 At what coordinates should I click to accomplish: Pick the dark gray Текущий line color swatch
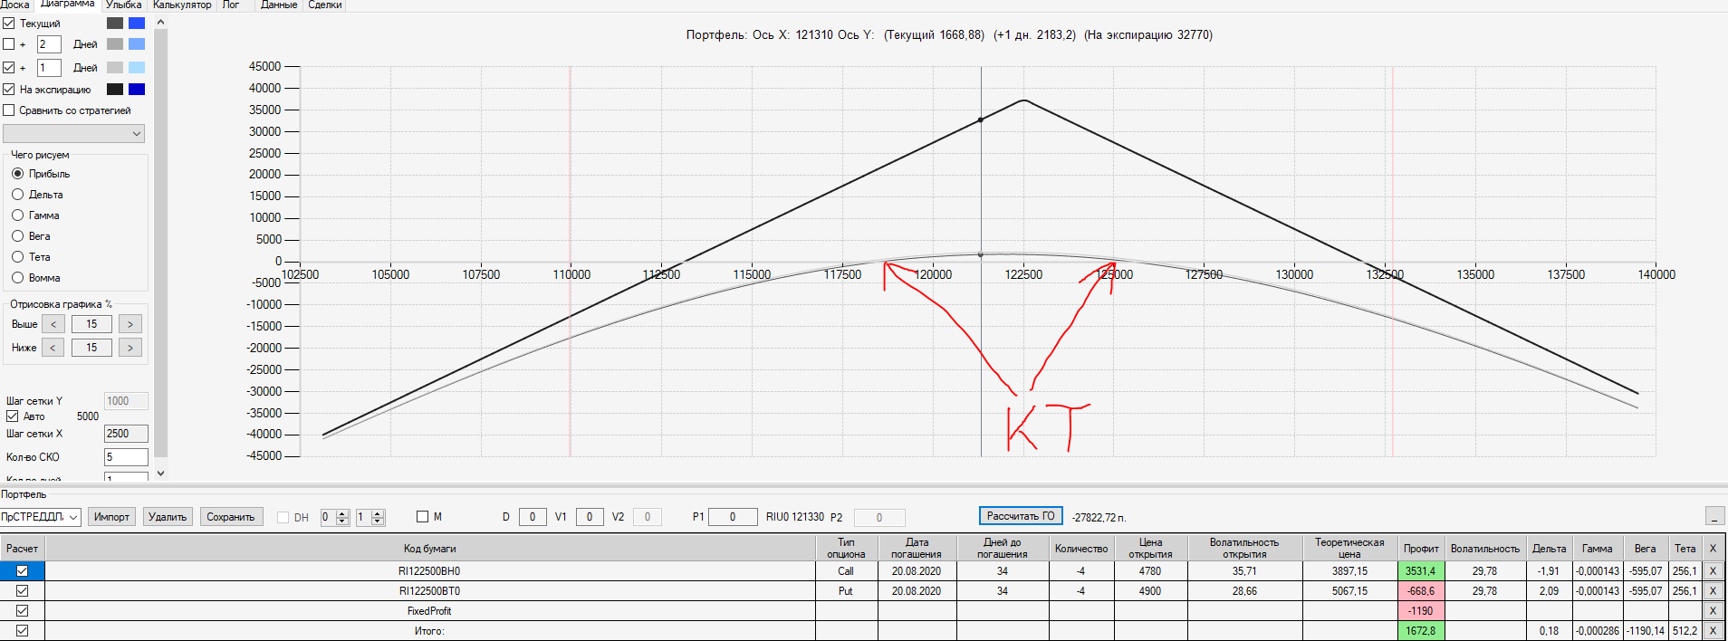115,24
